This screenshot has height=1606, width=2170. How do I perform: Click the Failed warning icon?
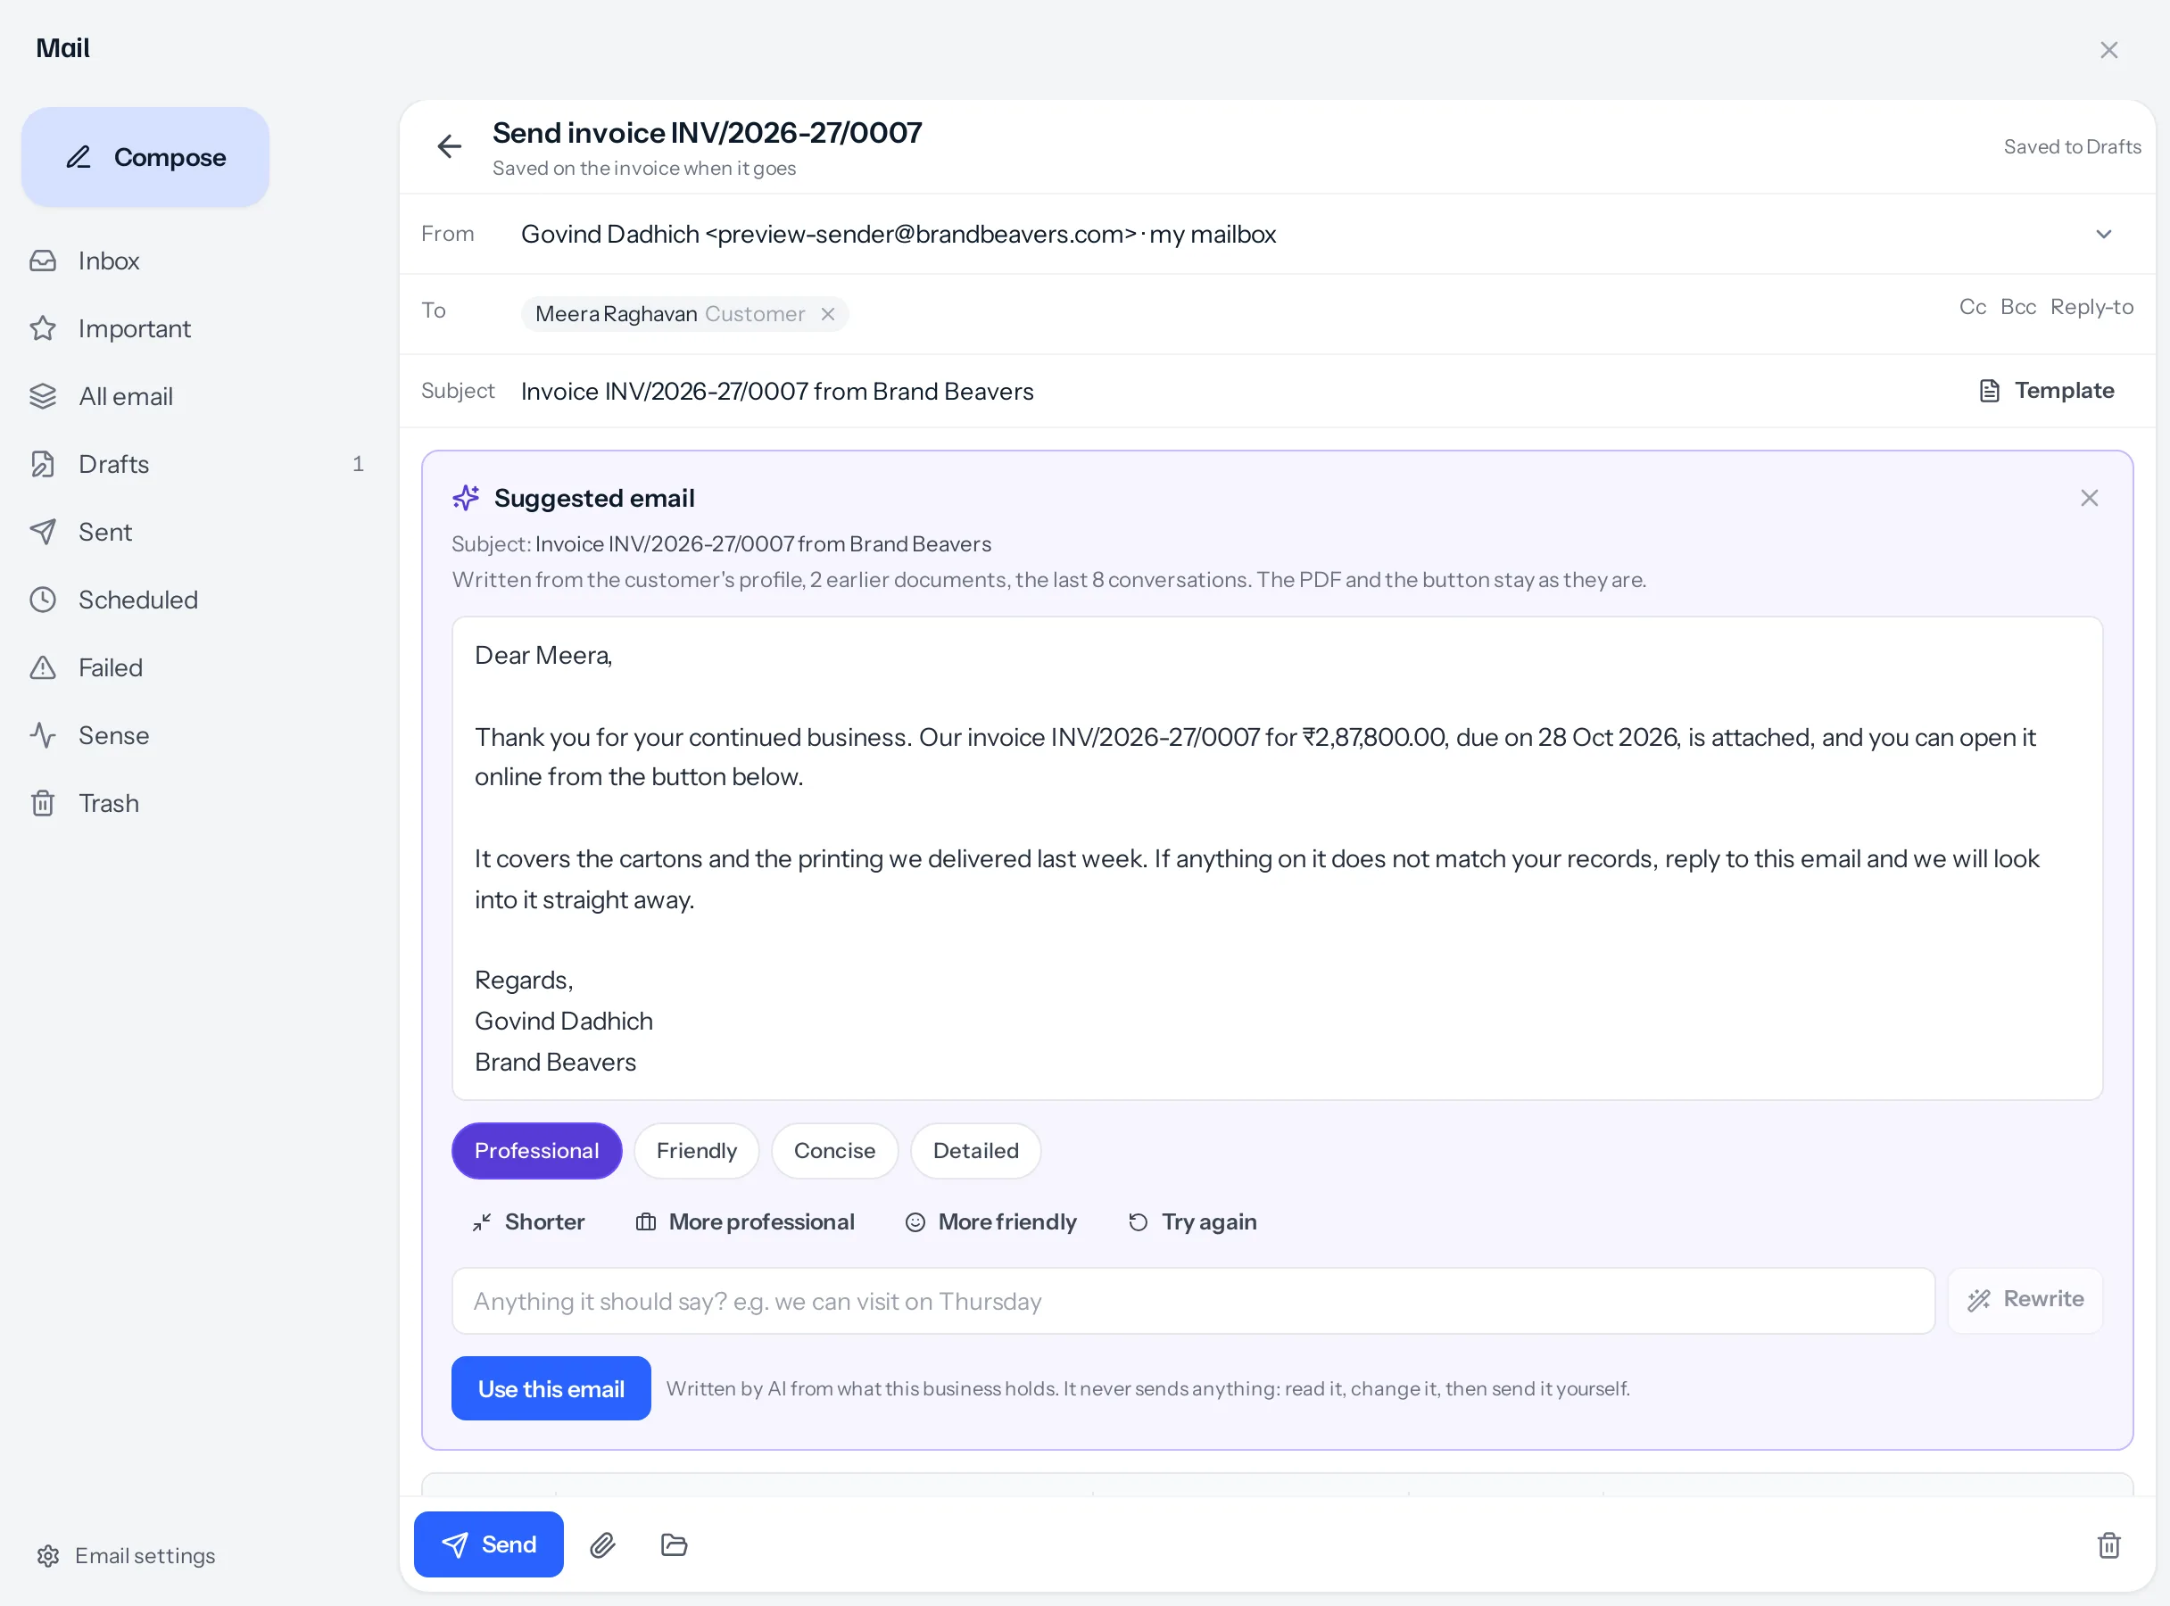pos(43,668)
